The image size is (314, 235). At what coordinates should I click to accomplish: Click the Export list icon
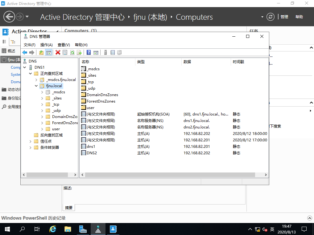click(79, 53)
